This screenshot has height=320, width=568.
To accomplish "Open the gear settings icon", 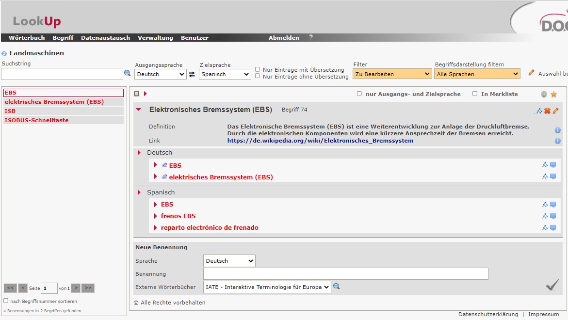I will [x=544, y=94].
